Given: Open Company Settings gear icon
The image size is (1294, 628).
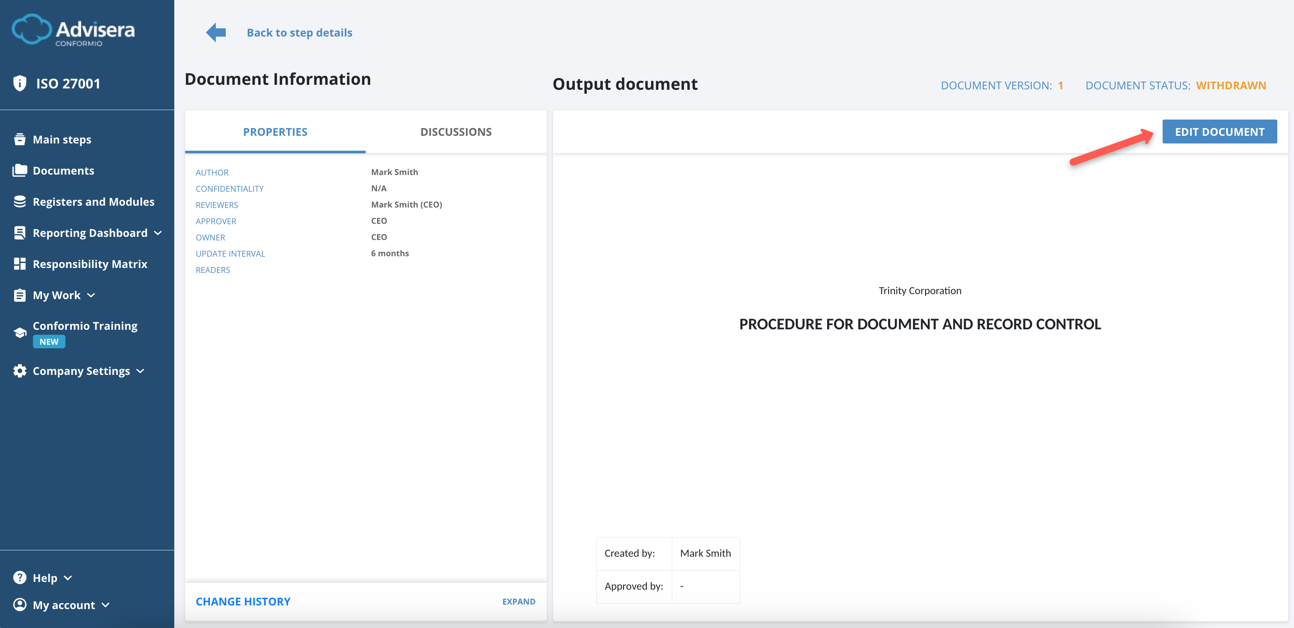Looking at the screenshot, I should (x=19, y=370).
